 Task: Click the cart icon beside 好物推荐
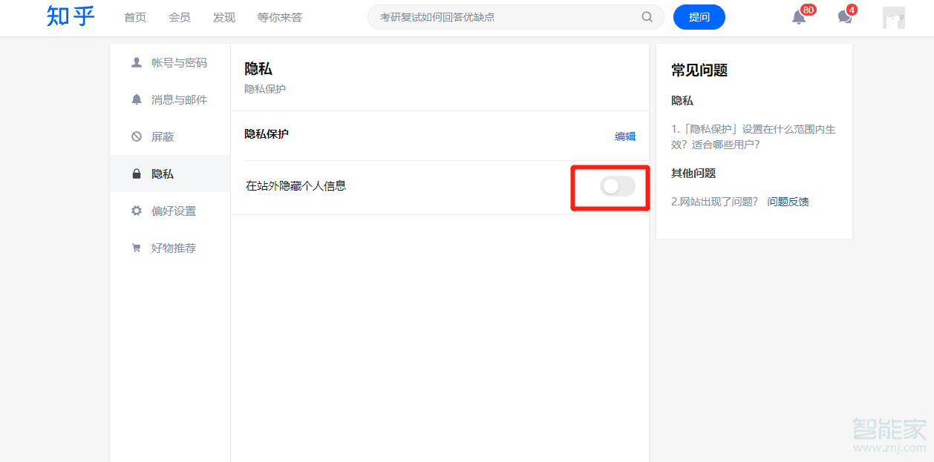pos(136,248)
